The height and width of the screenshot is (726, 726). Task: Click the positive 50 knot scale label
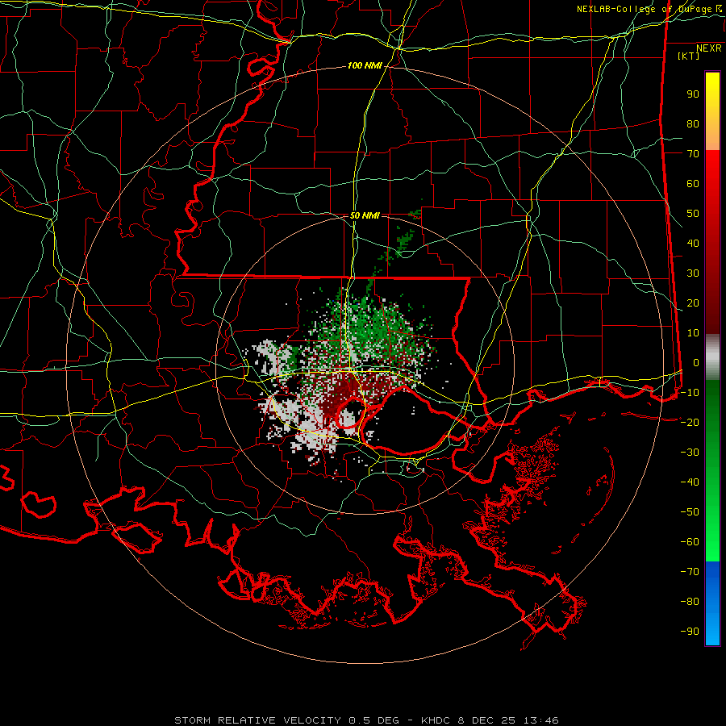[x=693, y=214]
